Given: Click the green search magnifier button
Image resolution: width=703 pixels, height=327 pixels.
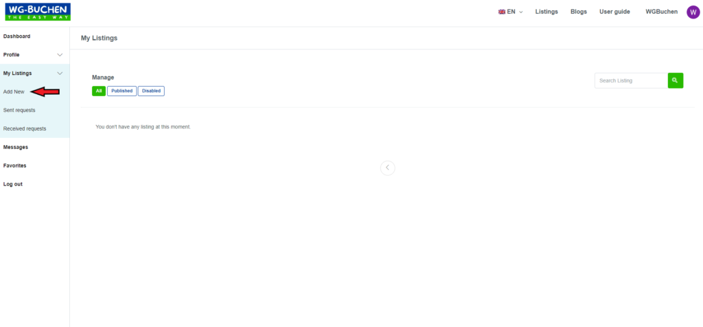Looking at the screenshot, I should 676,80.
